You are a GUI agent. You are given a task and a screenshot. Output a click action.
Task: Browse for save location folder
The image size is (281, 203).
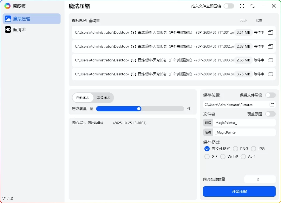coord(272,105)
